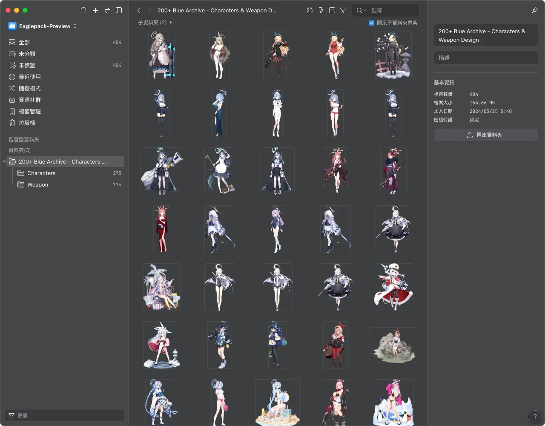Select 未分類 in sidebar
This screenshot has width=545, height=426.
65,54
